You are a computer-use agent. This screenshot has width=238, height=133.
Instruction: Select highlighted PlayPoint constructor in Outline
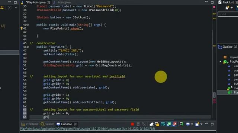click(228, 92)
